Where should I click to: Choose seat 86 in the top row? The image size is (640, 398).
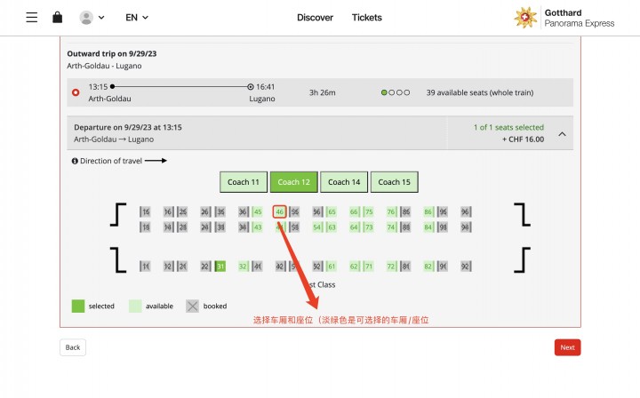click(x=428, y=212)
